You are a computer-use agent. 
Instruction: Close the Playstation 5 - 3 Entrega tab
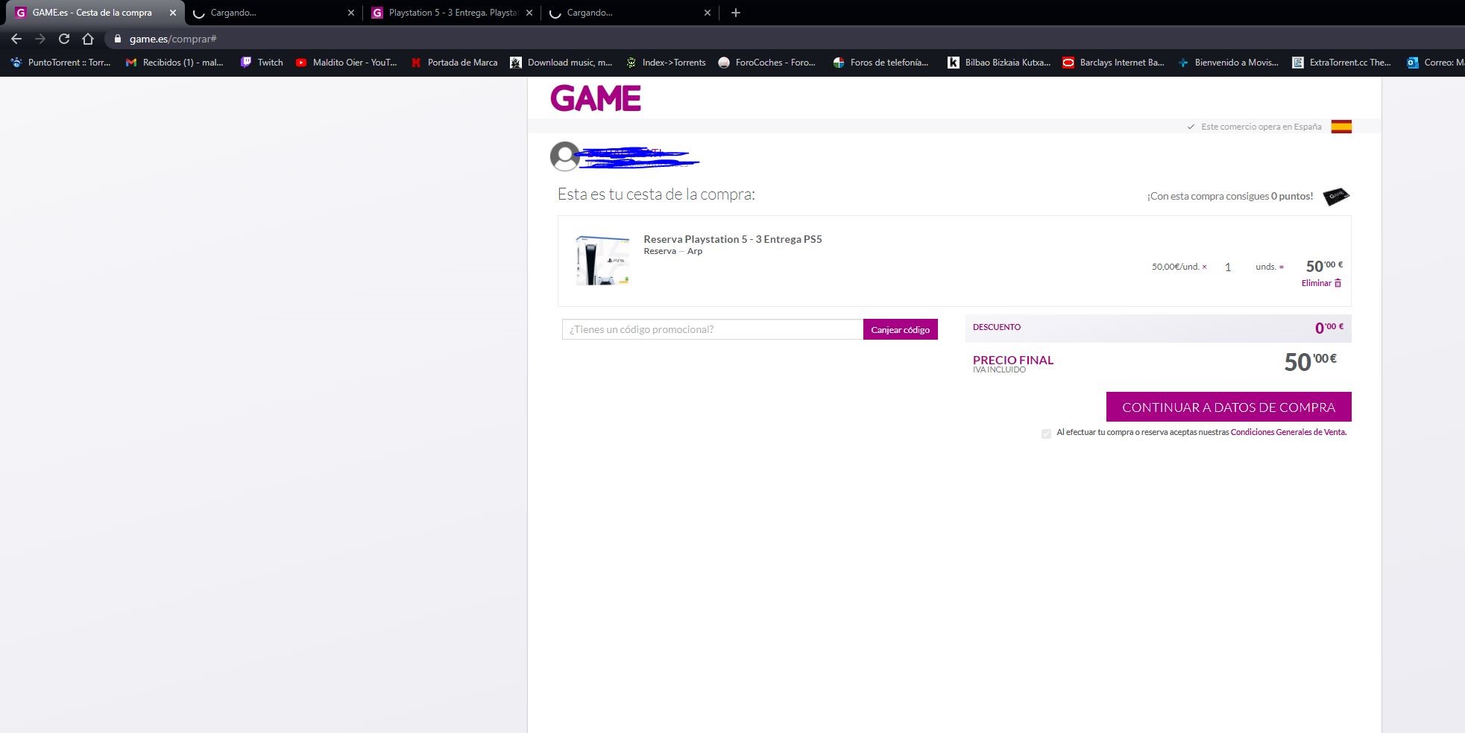[x=529, y=13]
